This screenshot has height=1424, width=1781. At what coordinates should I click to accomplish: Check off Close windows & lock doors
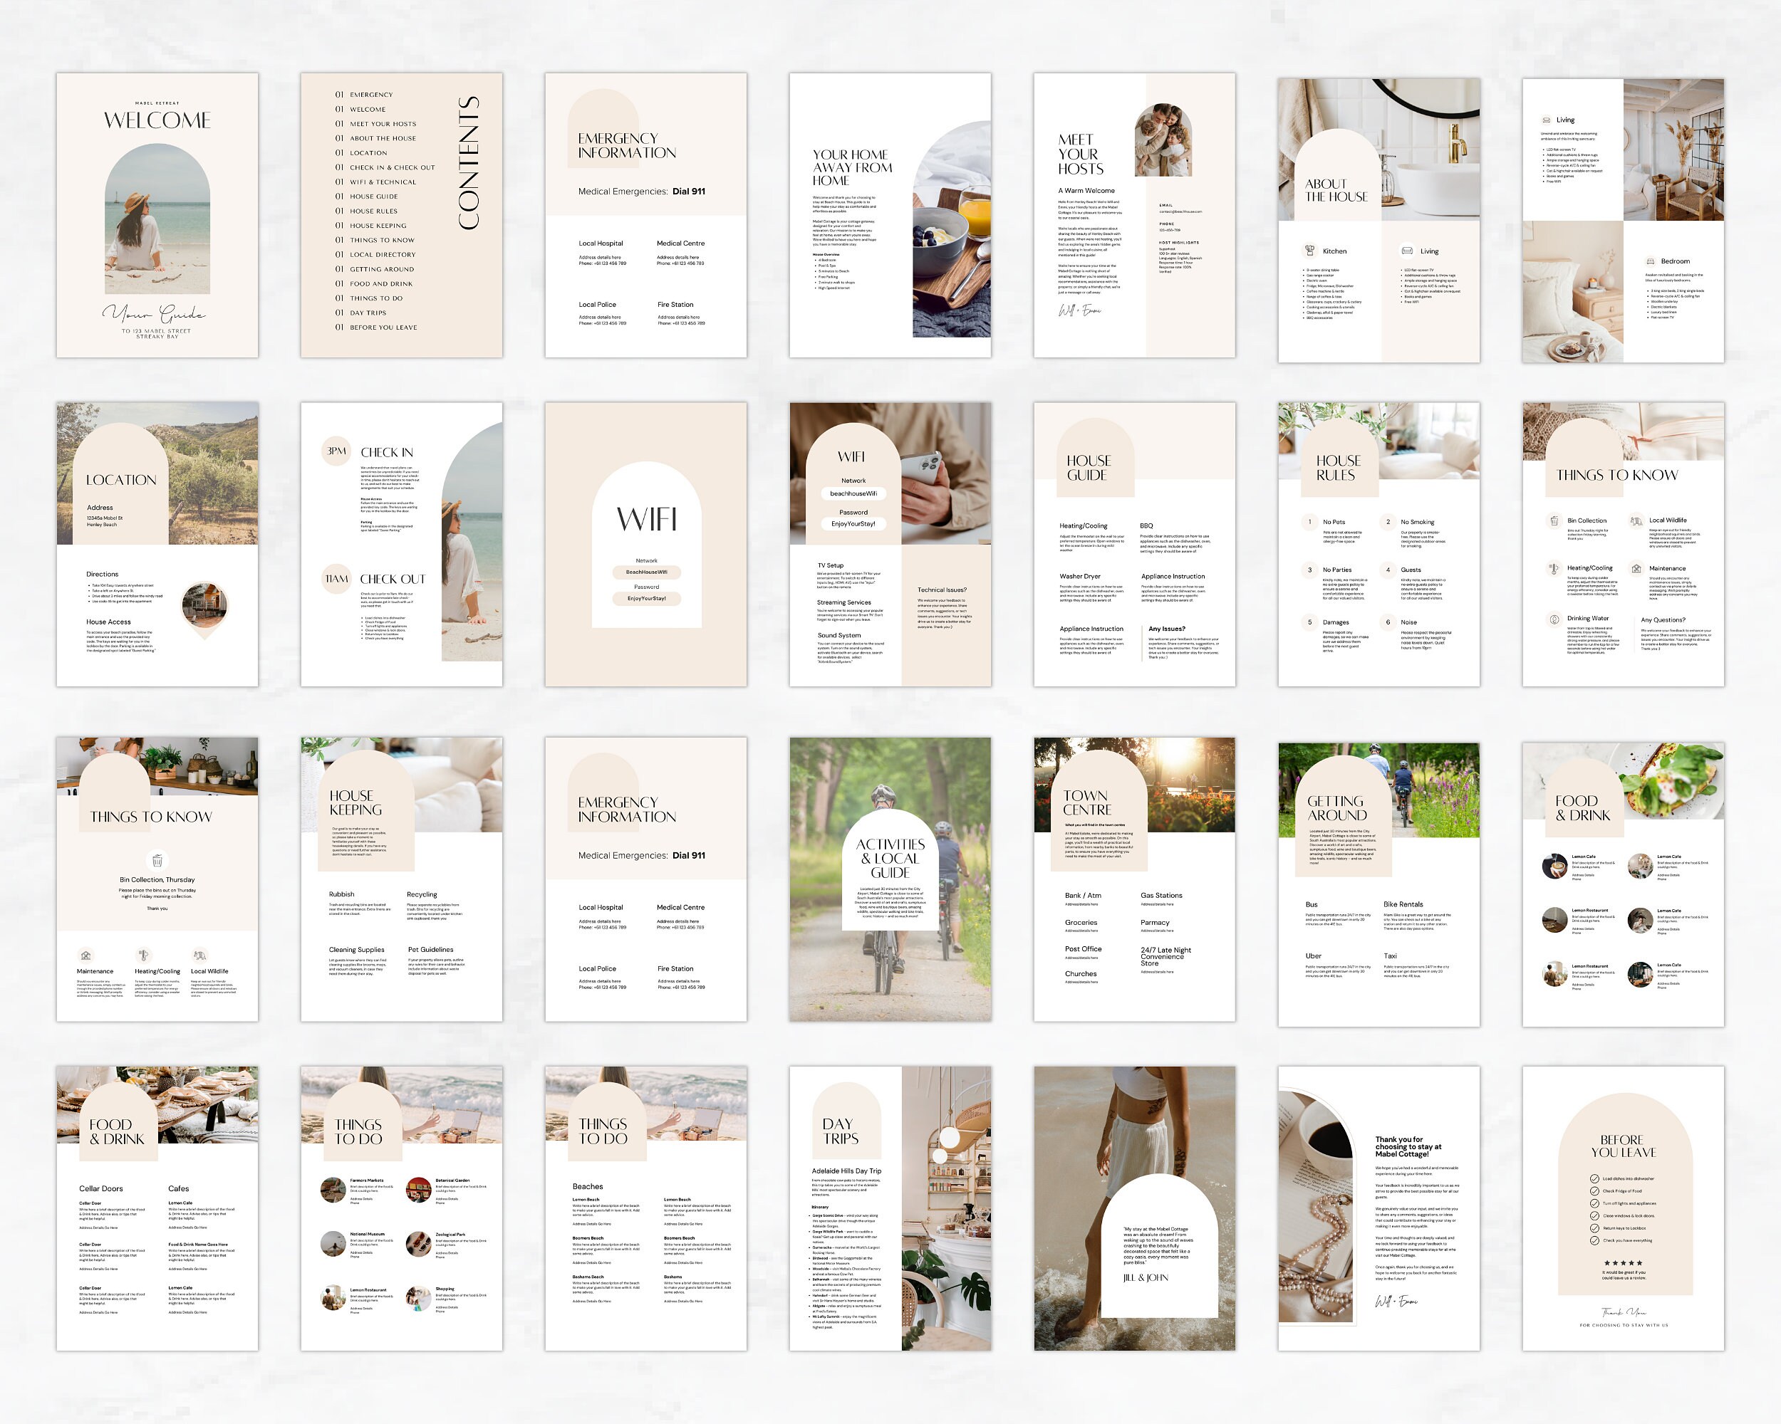click(x=1595, y=1217)
